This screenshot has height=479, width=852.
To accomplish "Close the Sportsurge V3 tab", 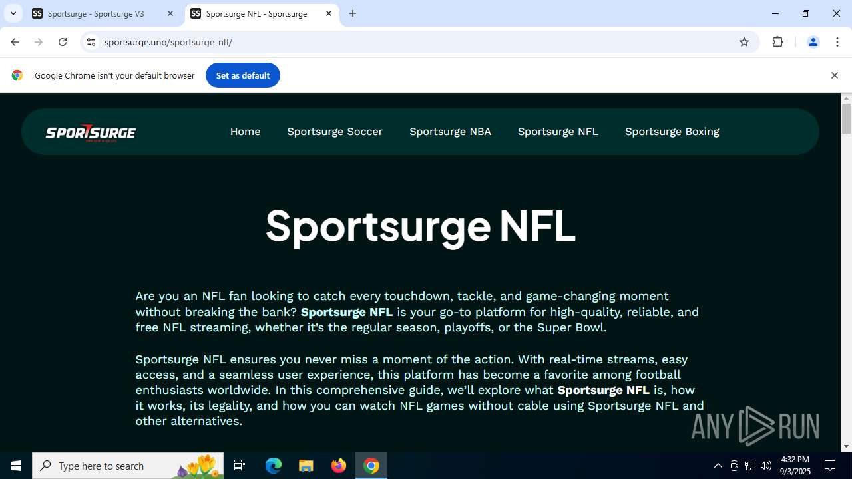I will (170, 13).
